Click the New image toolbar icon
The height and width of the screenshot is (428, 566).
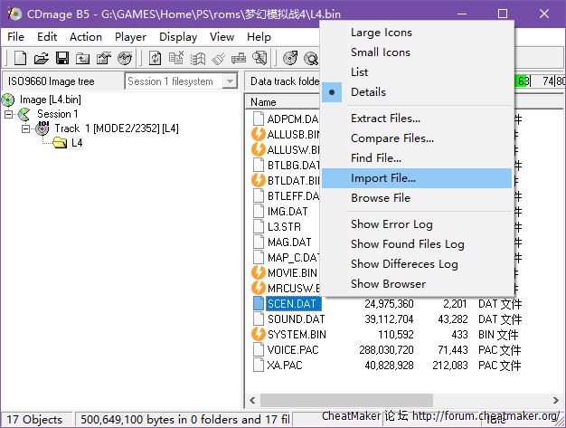[x=20, y=58]
